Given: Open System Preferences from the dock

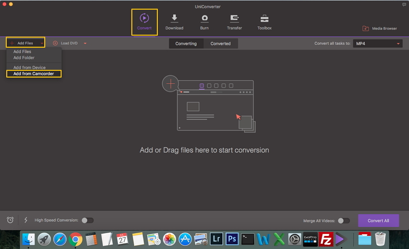Looking at the screenshot, I should [x=294, y=239].
